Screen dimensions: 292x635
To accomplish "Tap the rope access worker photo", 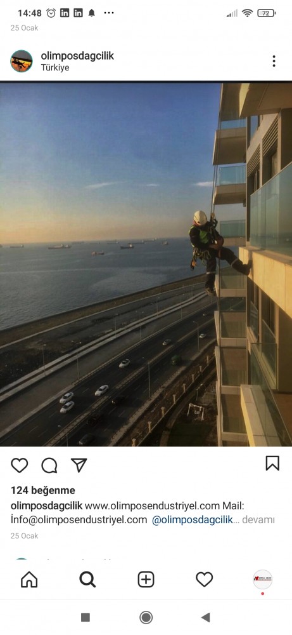I will [146, 264].
